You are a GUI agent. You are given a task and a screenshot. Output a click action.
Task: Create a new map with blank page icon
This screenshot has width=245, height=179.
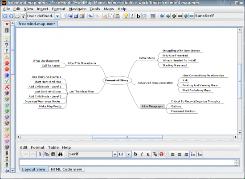[x=63, y=16]
